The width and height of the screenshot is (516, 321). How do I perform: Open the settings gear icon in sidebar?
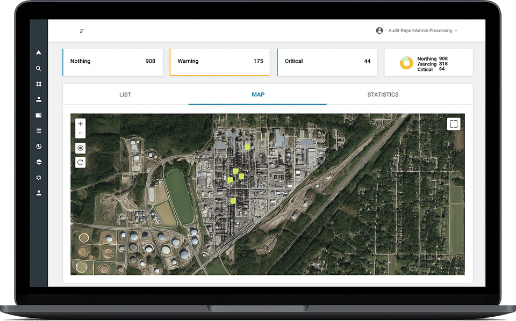click(39, 178)
